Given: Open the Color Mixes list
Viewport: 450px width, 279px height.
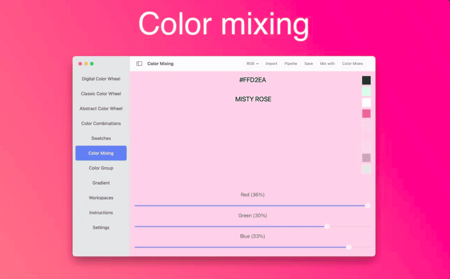Looking at the screenshot, I should (x=352, y=64).
